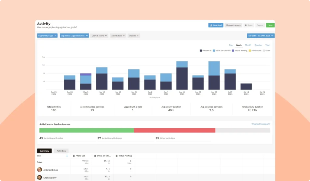Click the calendar icon beside Initial on-site header

(95, 156)
